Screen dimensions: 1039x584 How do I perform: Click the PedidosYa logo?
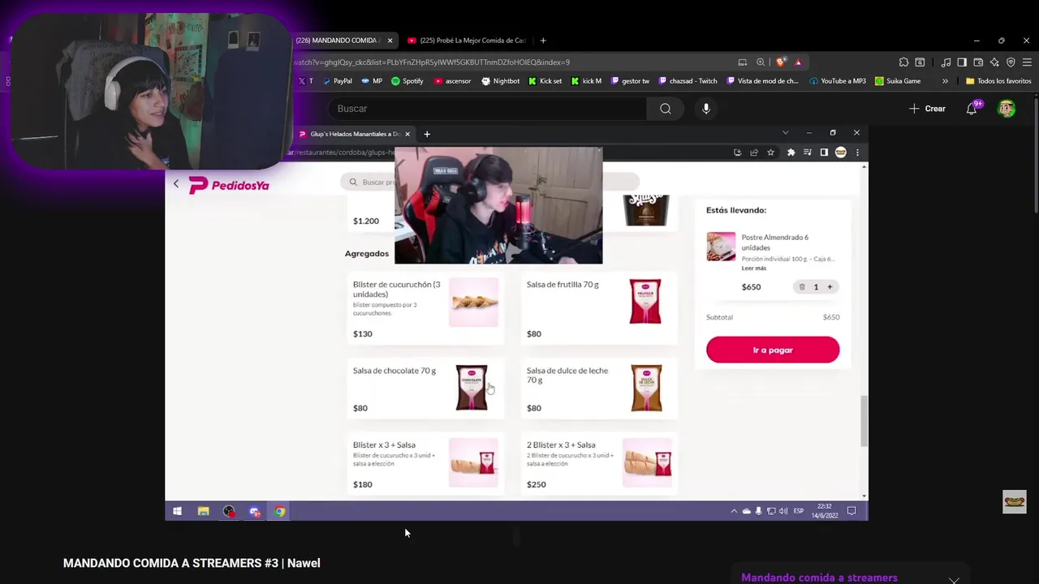tap(229, 185)
